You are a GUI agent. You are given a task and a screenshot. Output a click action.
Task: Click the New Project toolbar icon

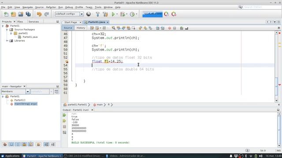coord(13,14)
